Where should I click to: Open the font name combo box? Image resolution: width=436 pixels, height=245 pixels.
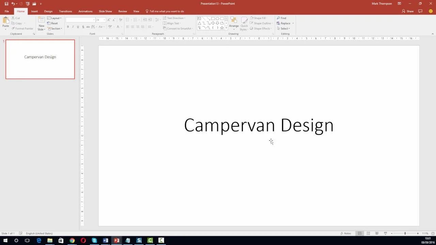pos(80,20)
